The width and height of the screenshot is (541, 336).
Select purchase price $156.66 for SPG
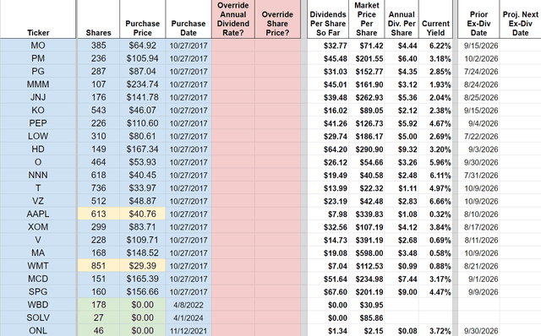click(x=143, y=292)
